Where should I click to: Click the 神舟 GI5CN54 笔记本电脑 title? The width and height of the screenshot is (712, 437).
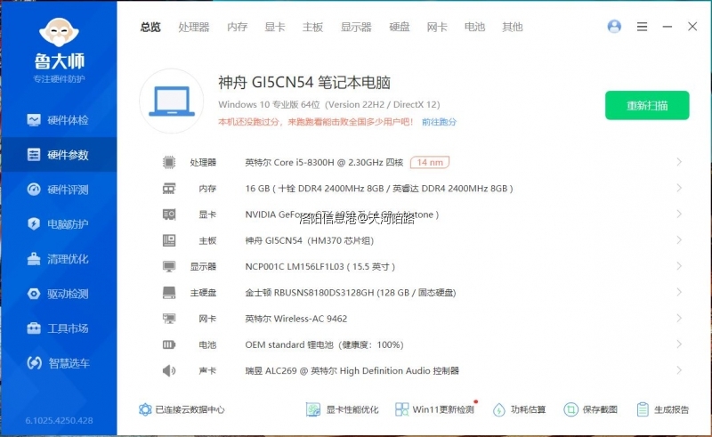click(x=304, y=82)
